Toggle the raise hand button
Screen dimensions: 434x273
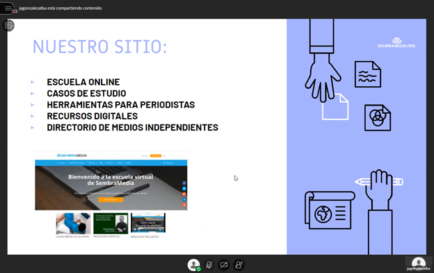(239, 265)
